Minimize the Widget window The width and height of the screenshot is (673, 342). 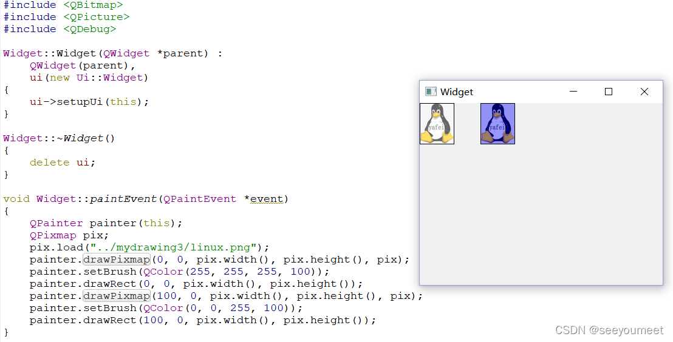pyautogui.click(x=573, y=92)
